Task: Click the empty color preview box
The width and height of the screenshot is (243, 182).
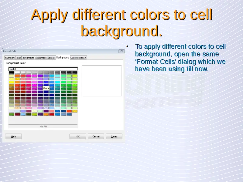Action: click(x=101, y=81)
